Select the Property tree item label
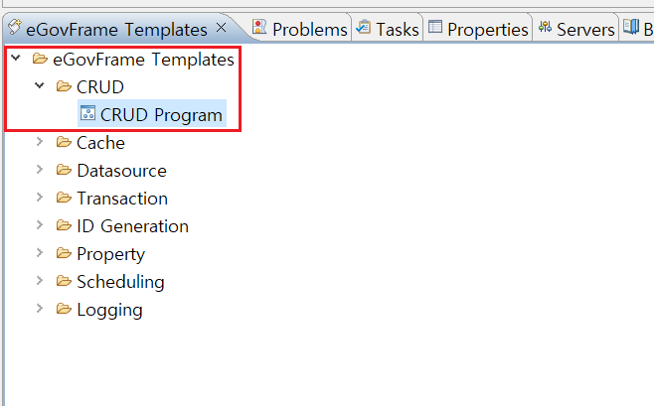Viewport: 654px width, 406px height. click(x=110, y=254)
